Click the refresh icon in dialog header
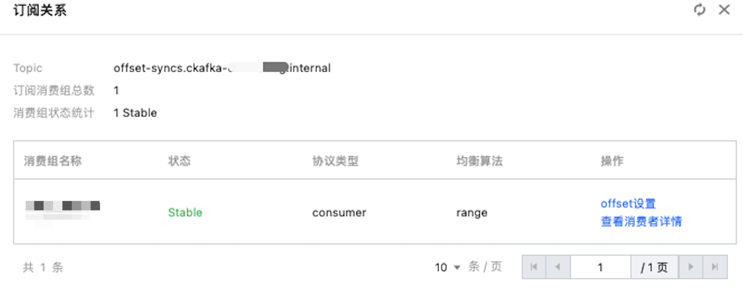The height and width of the screenshot is (289, 743). point(699,9)
